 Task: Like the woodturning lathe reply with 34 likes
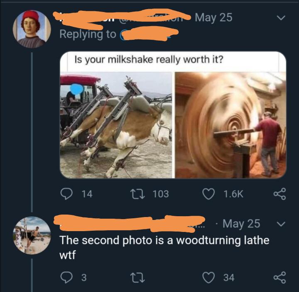208,278
